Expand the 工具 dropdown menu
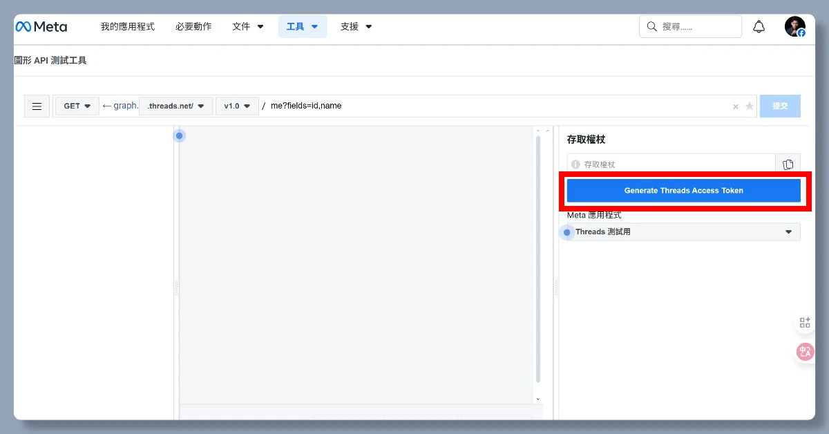The image size is (829, 434). [303, 27]
